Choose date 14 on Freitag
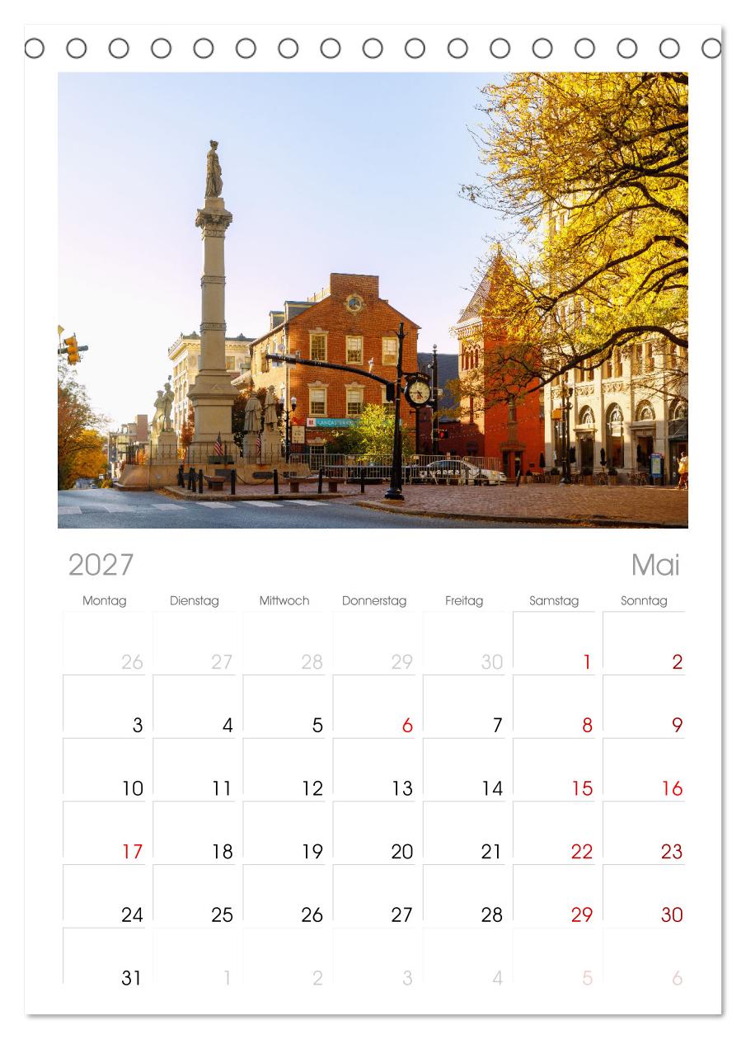 click(x=492, y=788)
